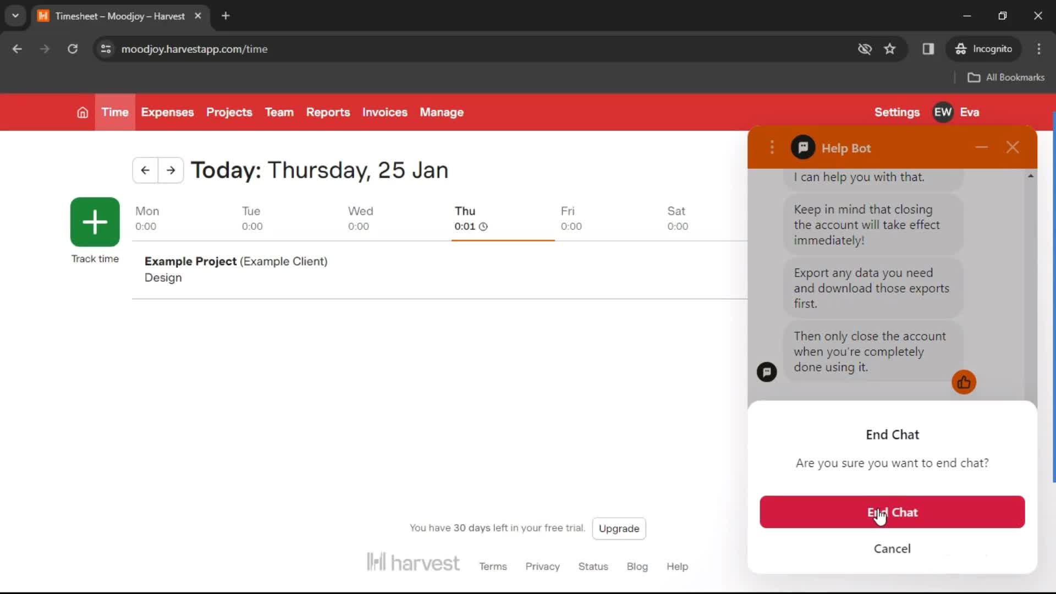The image size is (1056, 594).
Task: Click the Help Bot avatar beside last message
Action: tap(767, 372)
